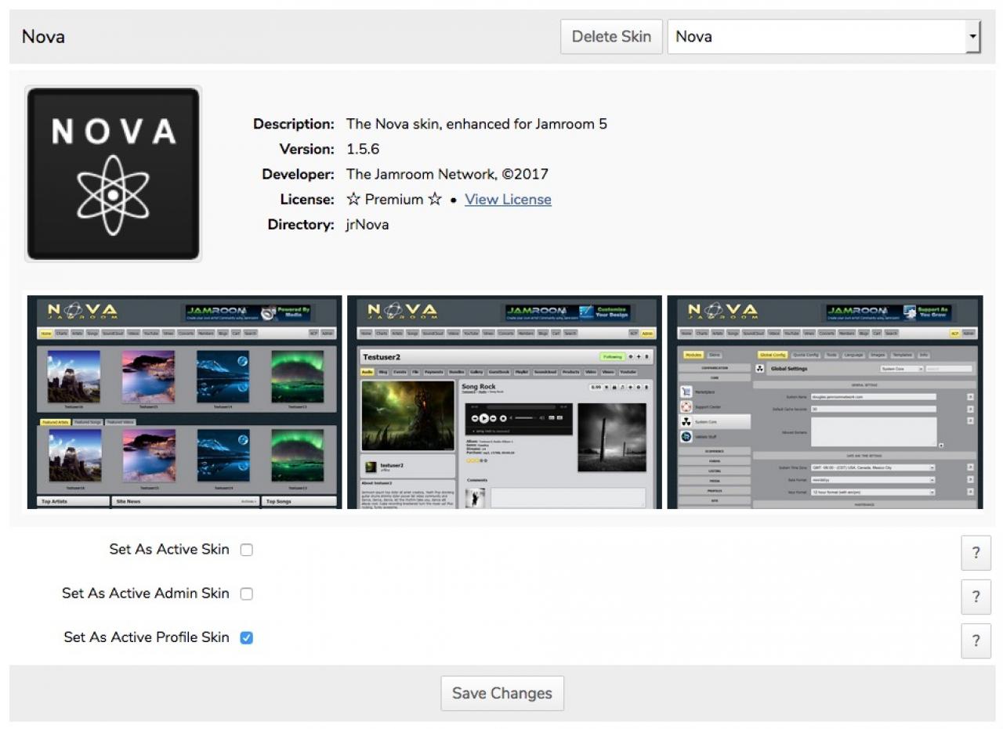Uncheck Set As Active Profile Skin
Screen dimensions: 1003x729
(x=247, y=637)
